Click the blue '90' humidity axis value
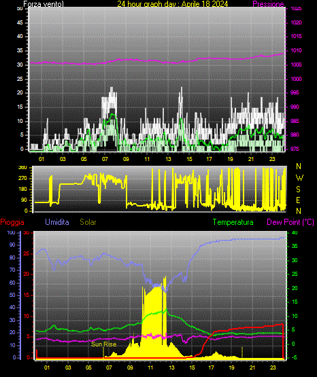 tap(12, 245)
